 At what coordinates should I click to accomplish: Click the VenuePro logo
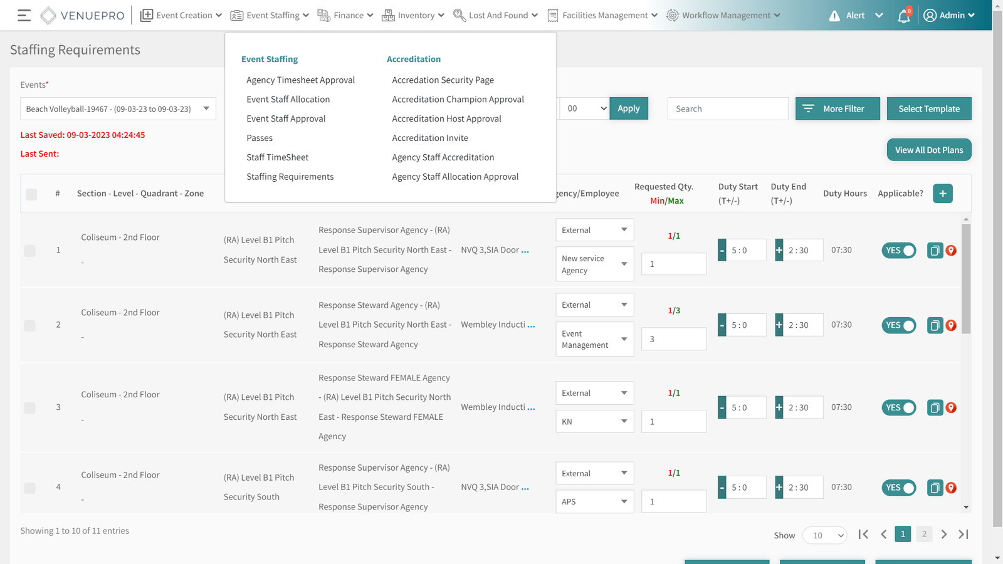(x=83, y=16)
